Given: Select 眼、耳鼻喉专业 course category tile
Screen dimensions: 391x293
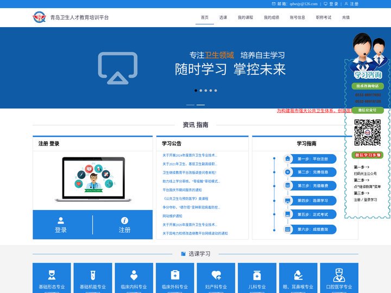Looking at the screenshot, I should pyautogui.click(x=298, y=278).
